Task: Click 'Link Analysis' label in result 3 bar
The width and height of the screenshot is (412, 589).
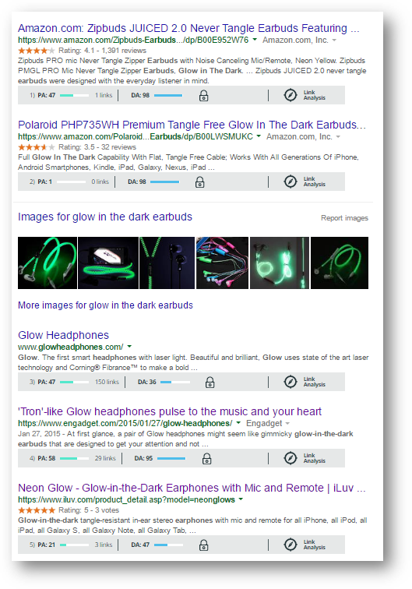Action: [315, 382]
